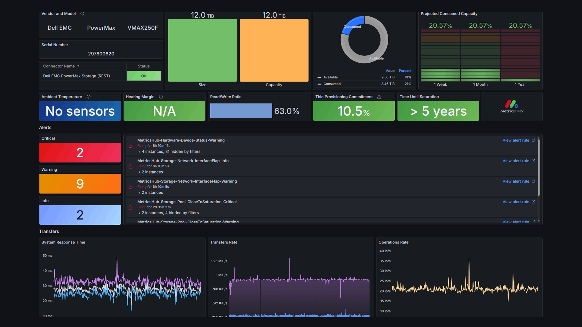Screen dimensions: 582x327
Task: Click sort arrow on Connector Name column
Action: pyautogui.click(x=78, y=66)
